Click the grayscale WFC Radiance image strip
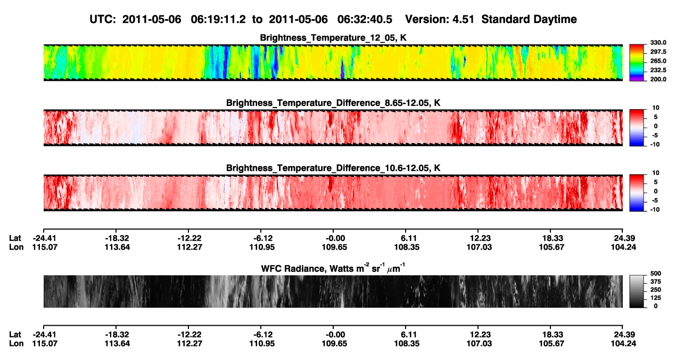 tap(333, 291)
